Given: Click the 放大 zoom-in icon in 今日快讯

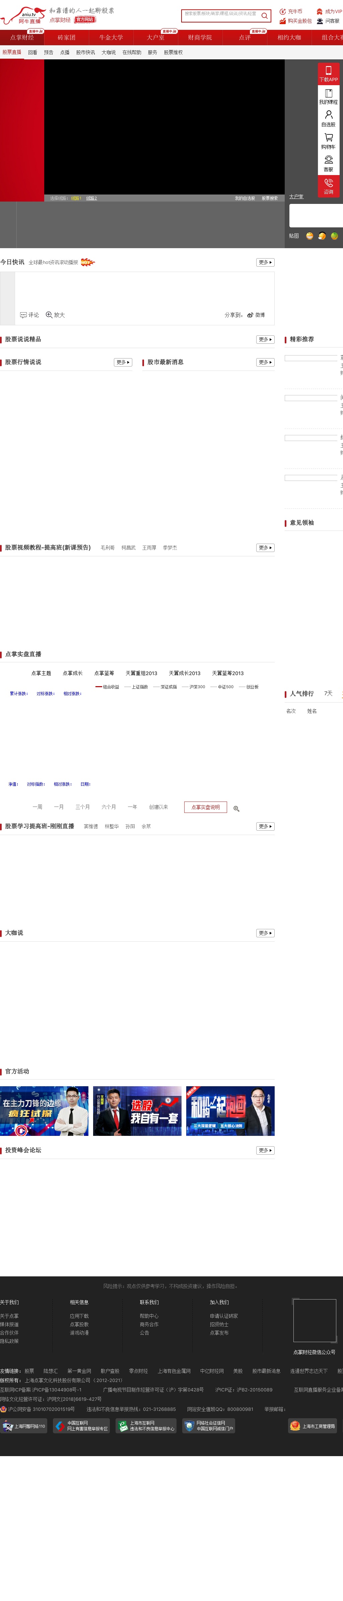Looking at the screenshot, I should [x=49, y=315].
